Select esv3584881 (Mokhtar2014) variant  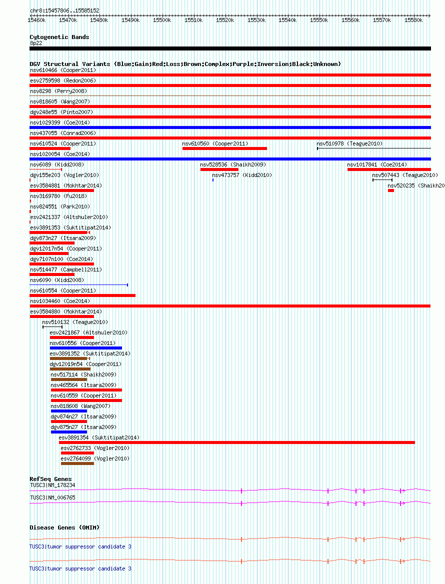[x=66, y=185]
